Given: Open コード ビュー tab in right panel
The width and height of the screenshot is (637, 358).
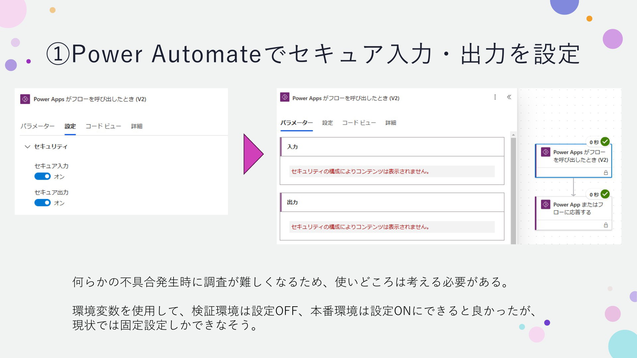Looking at the screenshot, I should pos(359,123).
